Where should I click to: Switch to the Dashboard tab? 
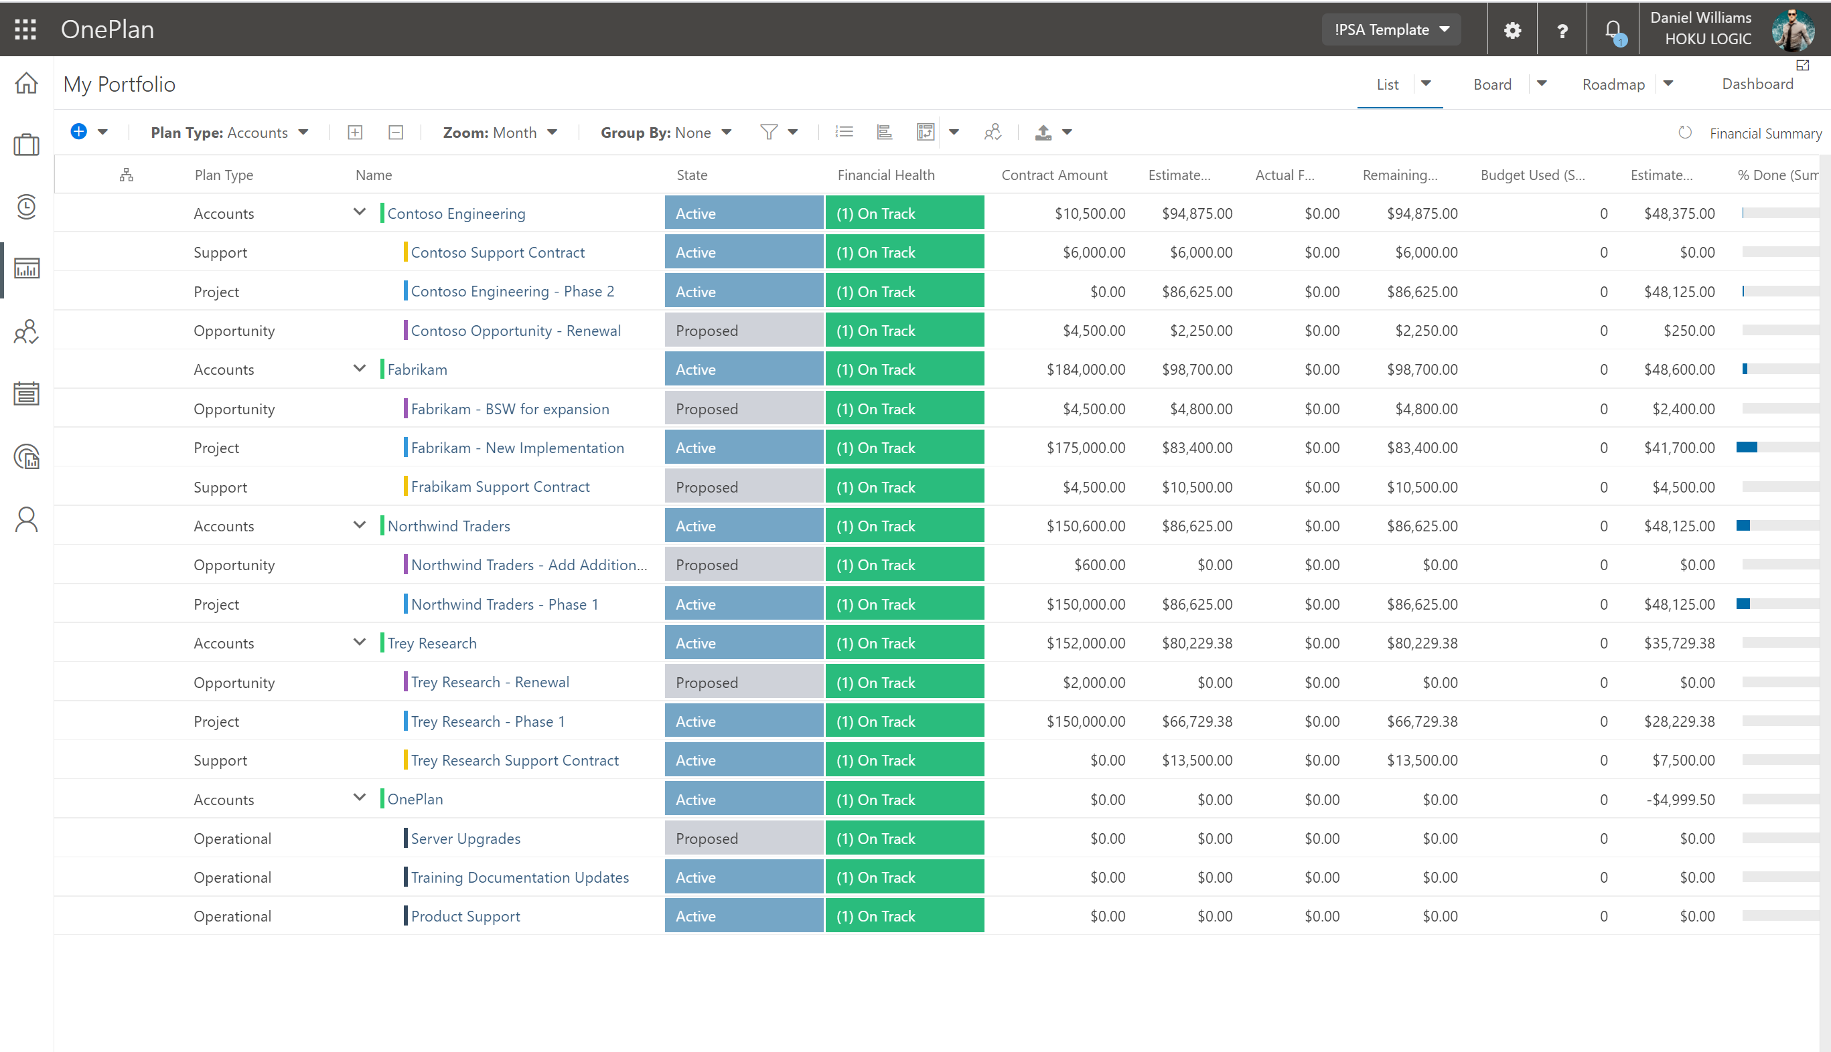pyautogui.click(x=1757, y=84)
